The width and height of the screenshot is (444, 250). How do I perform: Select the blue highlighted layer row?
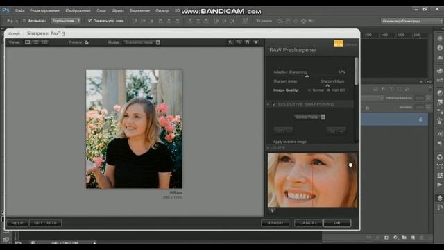[x=395, y=119]
